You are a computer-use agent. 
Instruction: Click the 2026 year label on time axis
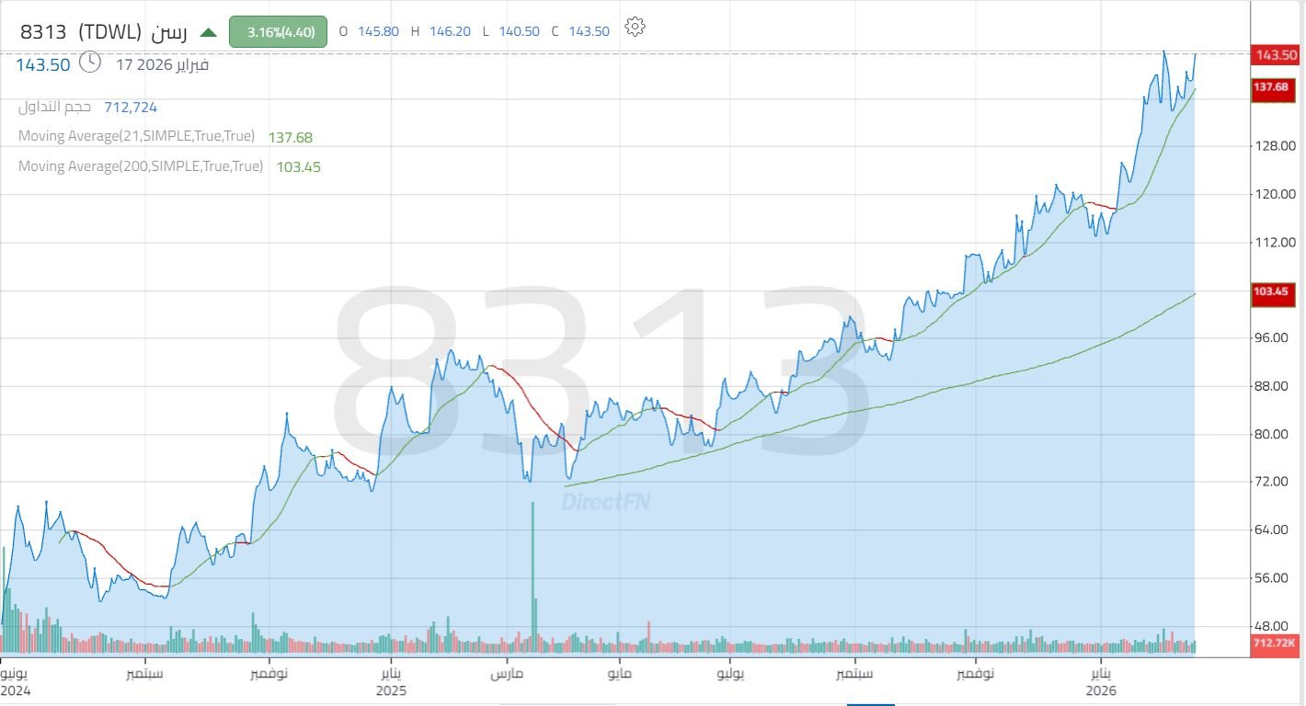coord(1101,690)
